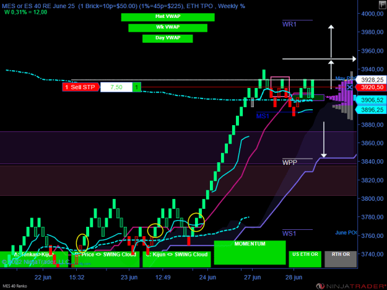Click the grey RTH OR button
The width and height of the screenshot is (387, 290).
pos(341,259)
